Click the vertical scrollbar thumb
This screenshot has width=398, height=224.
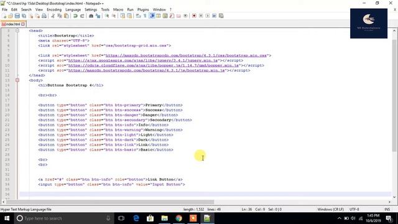(x=394, y=95)
